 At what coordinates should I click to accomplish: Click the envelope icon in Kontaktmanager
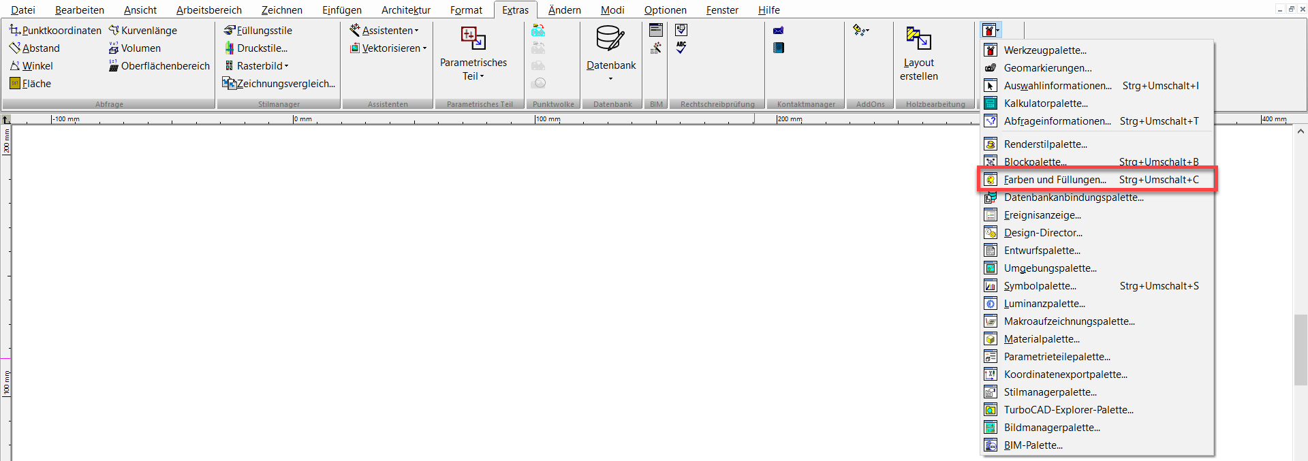[x=779, y=31]
